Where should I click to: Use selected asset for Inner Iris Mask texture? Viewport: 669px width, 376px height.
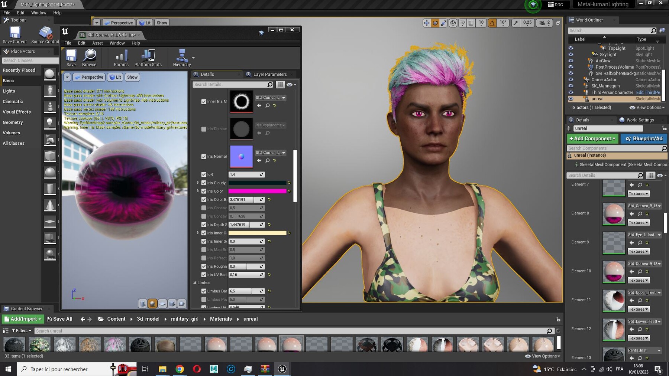click(x=259, y=106)
